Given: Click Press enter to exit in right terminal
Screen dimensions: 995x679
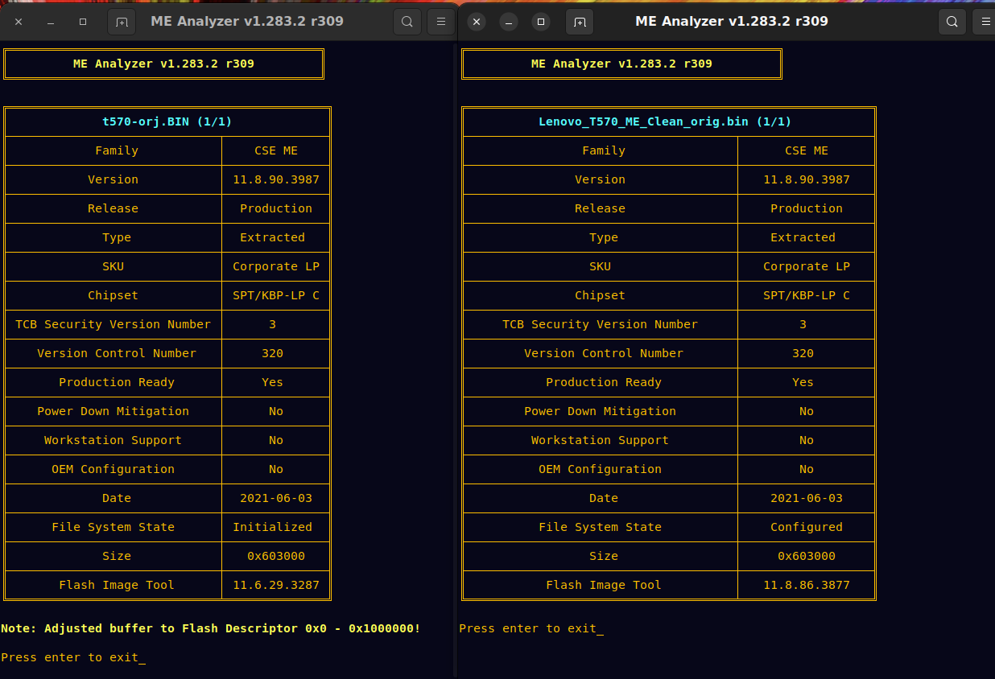Looking at the screenshot, I should (x=528, y=628).
